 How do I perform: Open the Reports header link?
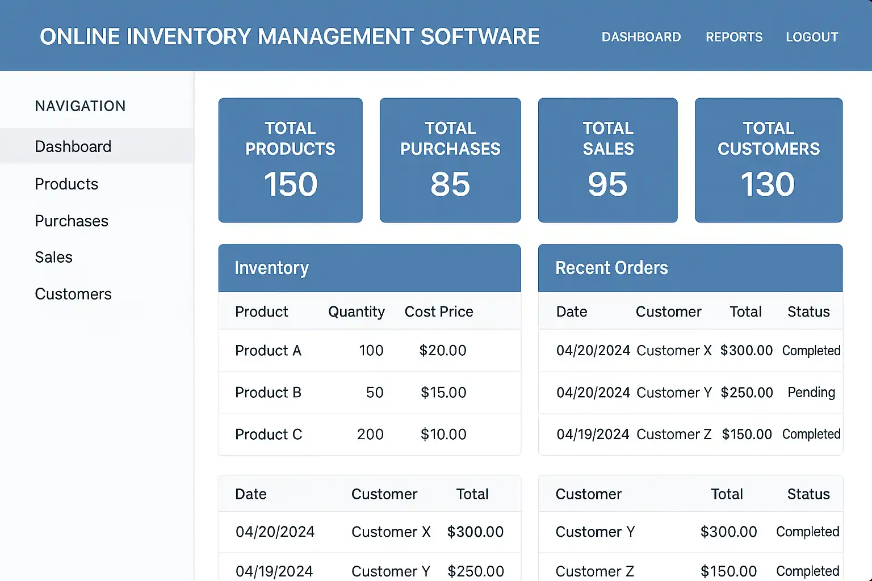coord(733,37)
